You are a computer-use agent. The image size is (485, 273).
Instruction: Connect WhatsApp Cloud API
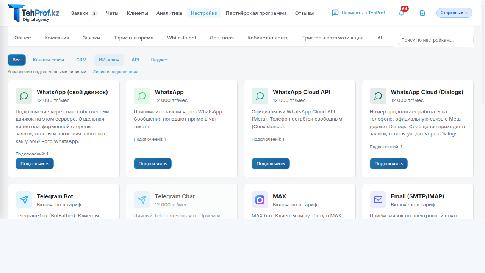pyautogui.click(x=271, y=164)
